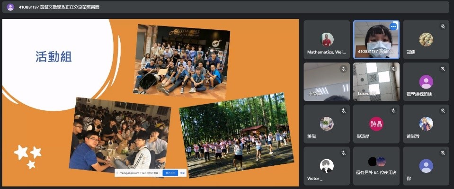Click the Victor _ profile avatar

click(327, 166)
